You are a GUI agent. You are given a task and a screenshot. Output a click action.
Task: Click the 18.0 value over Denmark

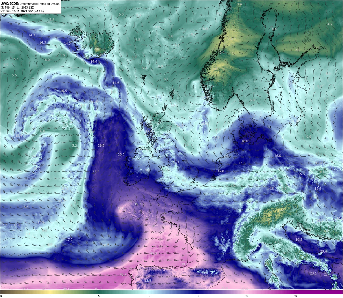point(245,141)
